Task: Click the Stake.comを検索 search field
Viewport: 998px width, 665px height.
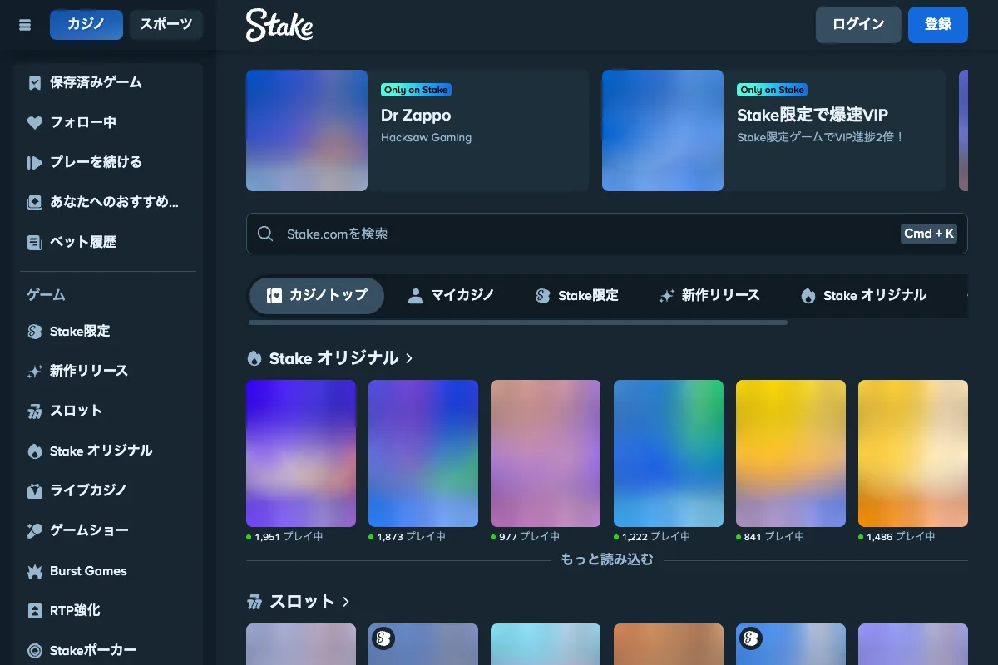Action: 607,234
